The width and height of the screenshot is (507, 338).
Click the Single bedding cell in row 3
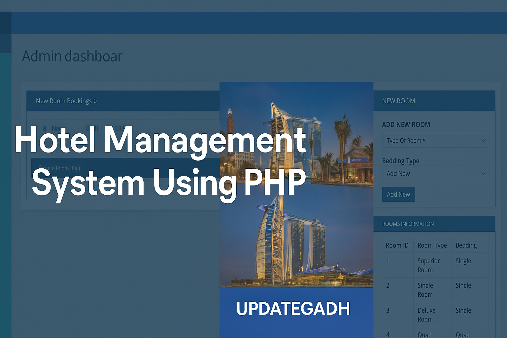tap(470, 315)
